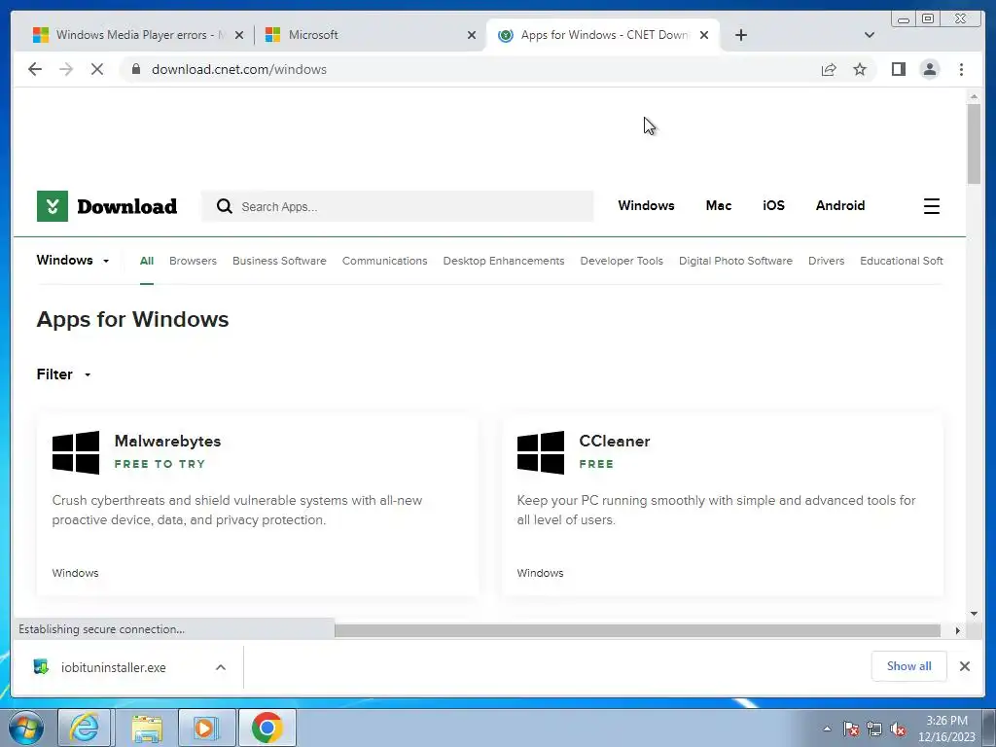Select the All category tab

147,261
